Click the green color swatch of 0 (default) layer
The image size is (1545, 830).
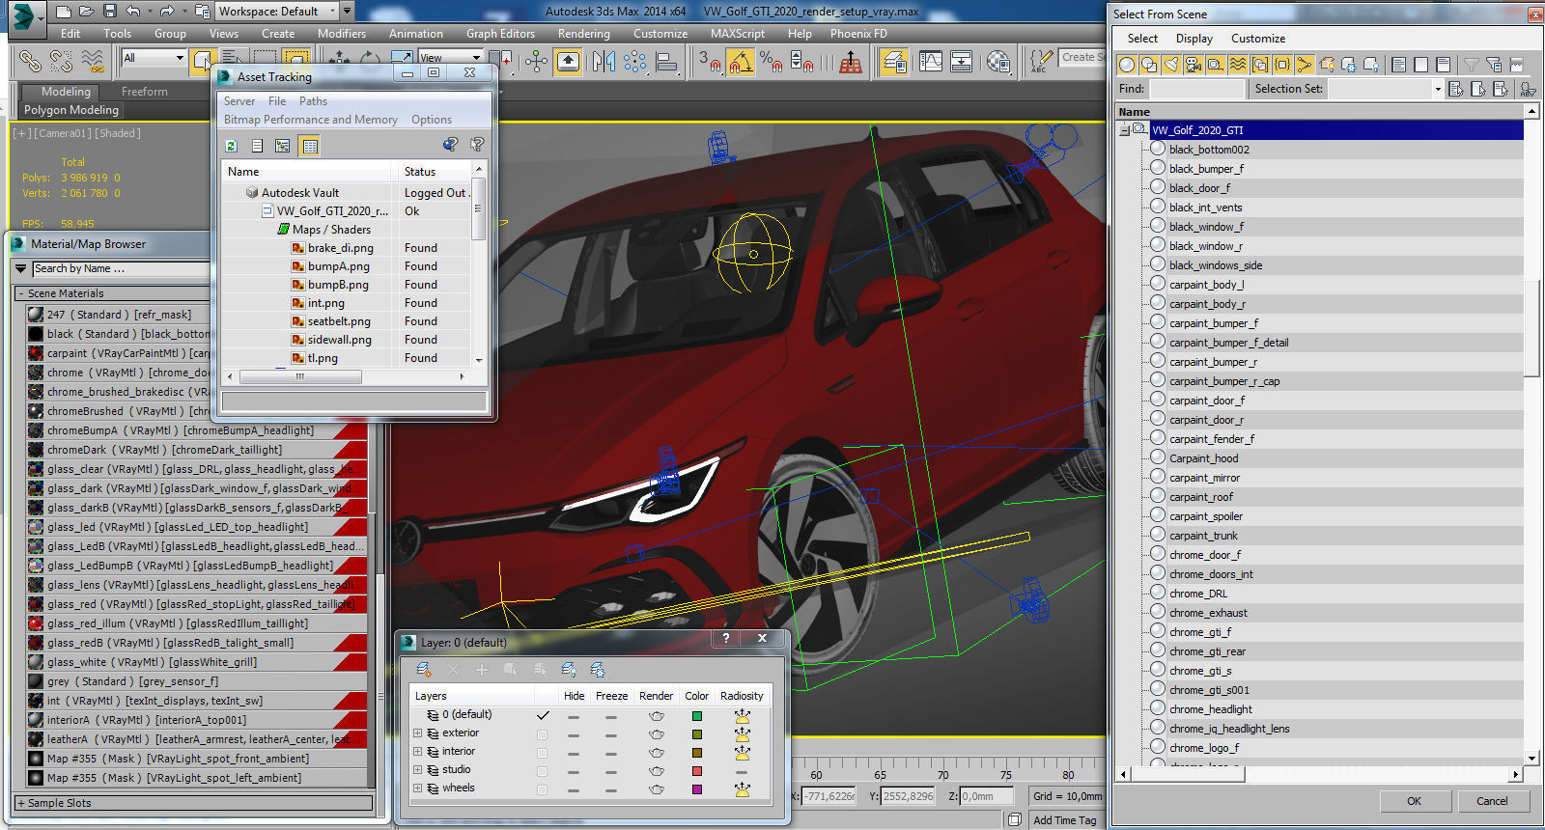pyautogui.click(x=696, y=716)
